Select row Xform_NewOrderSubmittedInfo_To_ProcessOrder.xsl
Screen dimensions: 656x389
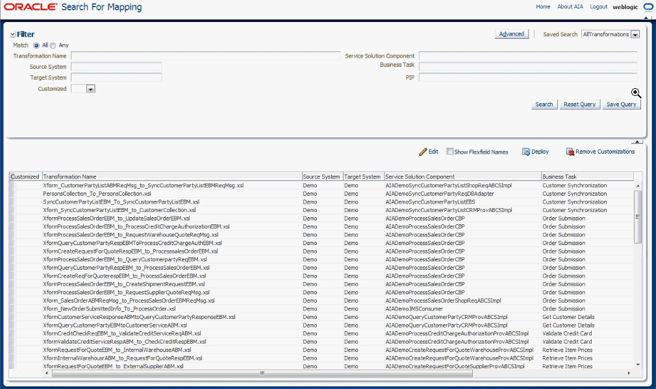coord(322,309)
